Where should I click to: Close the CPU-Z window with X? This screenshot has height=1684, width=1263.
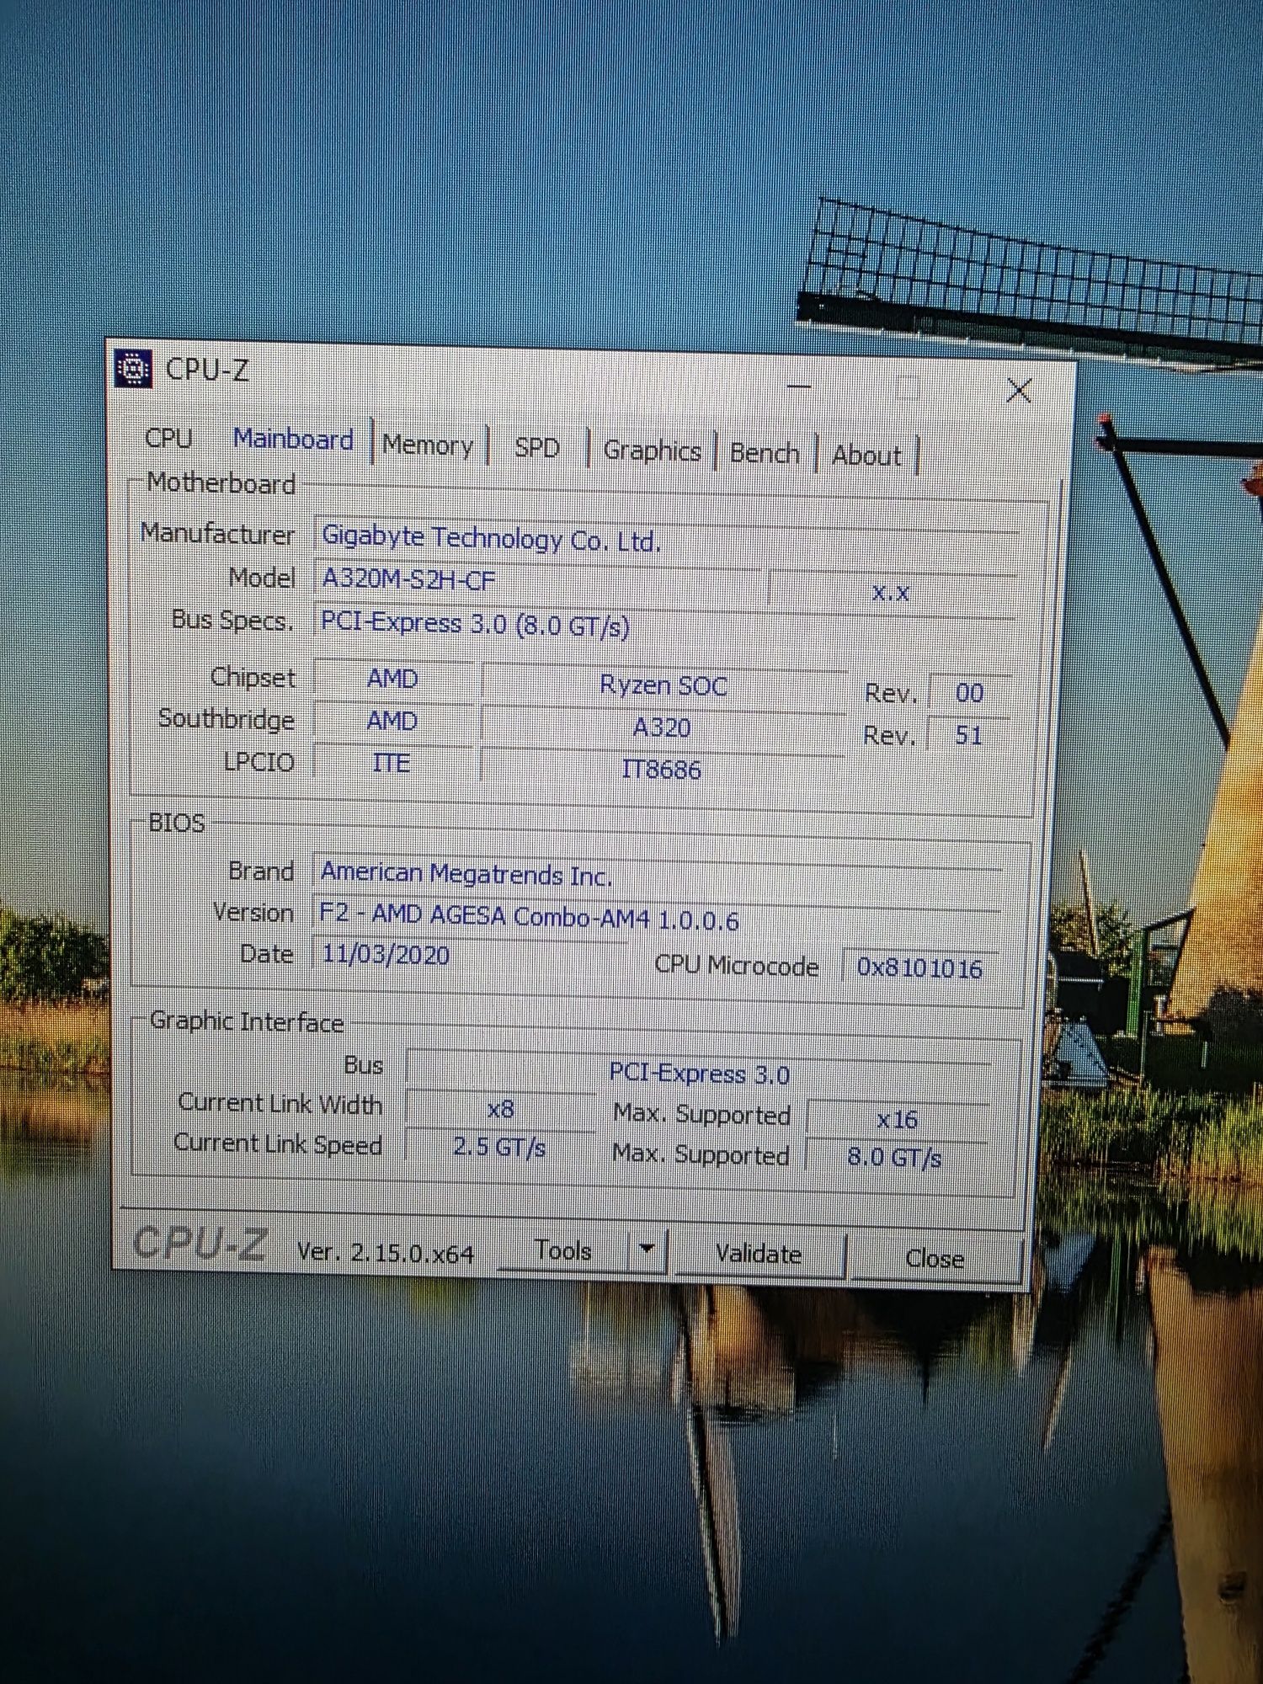coord(1019,390)
